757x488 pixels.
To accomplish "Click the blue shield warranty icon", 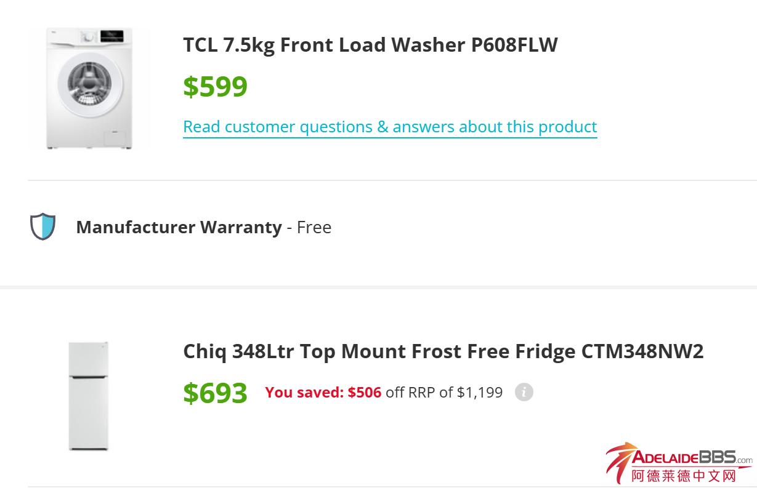I will (x=43, y=226).
